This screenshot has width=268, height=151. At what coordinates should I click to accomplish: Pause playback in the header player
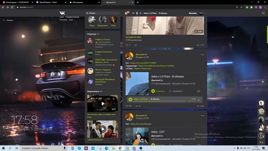click(x=137, y=13)
